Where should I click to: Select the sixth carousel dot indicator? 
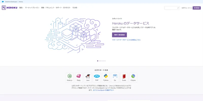[x=105, y=61]
